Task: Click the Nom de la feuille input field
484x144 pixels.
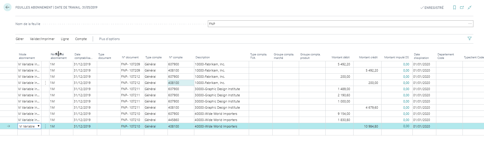Action: click(336, 24)
